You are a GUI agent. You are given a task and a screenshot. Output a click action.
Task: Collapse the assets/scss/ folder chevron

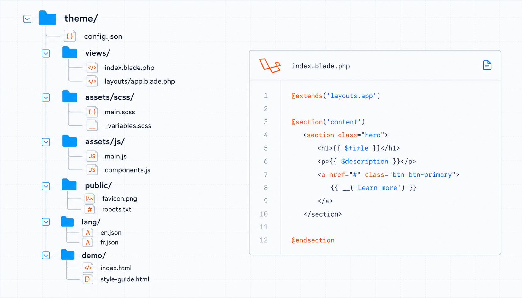46,97
